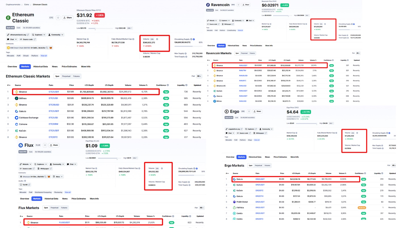Select Spot toggle in Ethereum Classic Markets
Viewport: 405px width, 228px height.
coord(57,76)
